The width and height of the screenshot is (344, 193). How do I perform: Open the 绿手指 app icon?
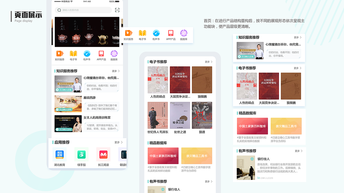(x=81, y=154)
